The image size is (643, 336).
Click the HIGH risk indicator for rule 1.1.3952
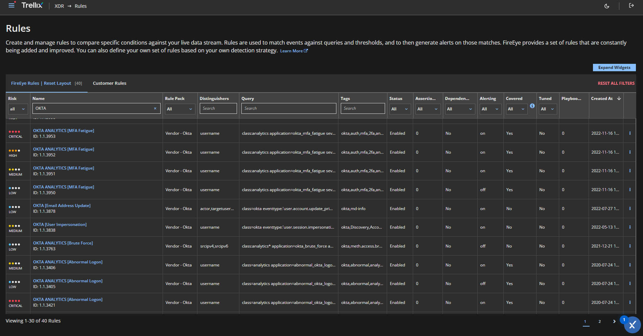click(14, 153)
